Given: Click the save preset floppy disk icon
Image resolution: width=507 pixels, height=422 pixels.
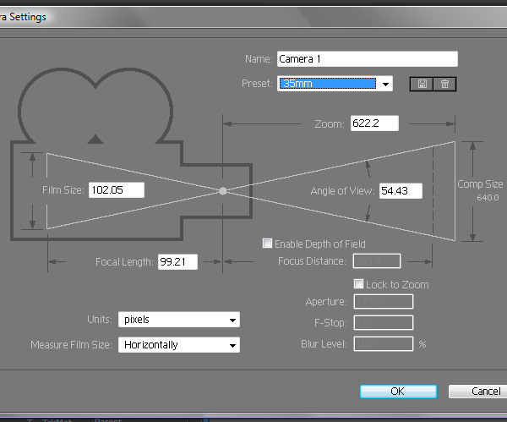Looking at the screenshot, I should [422, 84].
